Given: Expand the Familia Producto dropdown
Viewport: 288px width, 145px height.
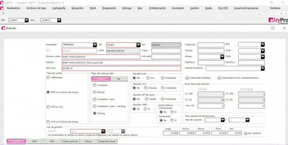Looking at the screenshot, I should point(263,68).
